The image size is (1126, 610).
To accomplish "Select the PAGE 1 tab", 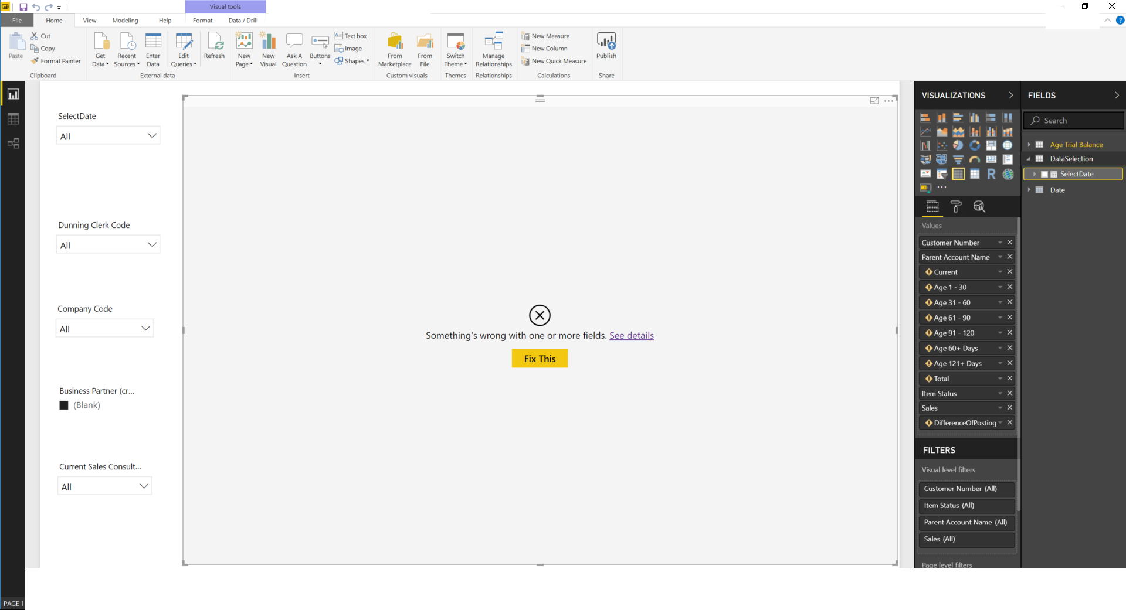I will pyautogui.click(x=13, y=604).
